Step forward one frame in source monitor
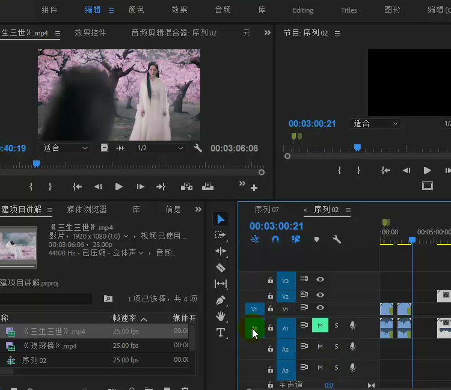Screen dimensions: 451x390 coord(140,187)
